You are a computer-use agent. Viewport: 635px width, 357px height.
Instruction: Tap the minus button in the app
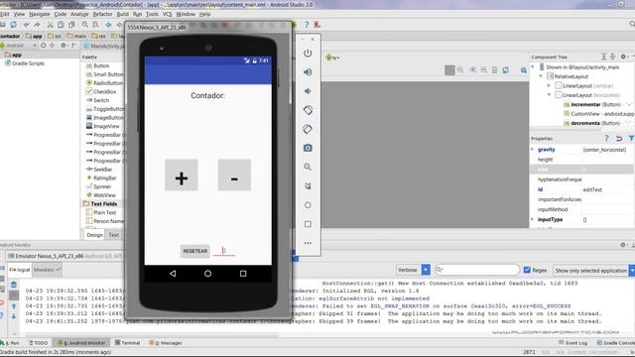click(x=234, y=175)
